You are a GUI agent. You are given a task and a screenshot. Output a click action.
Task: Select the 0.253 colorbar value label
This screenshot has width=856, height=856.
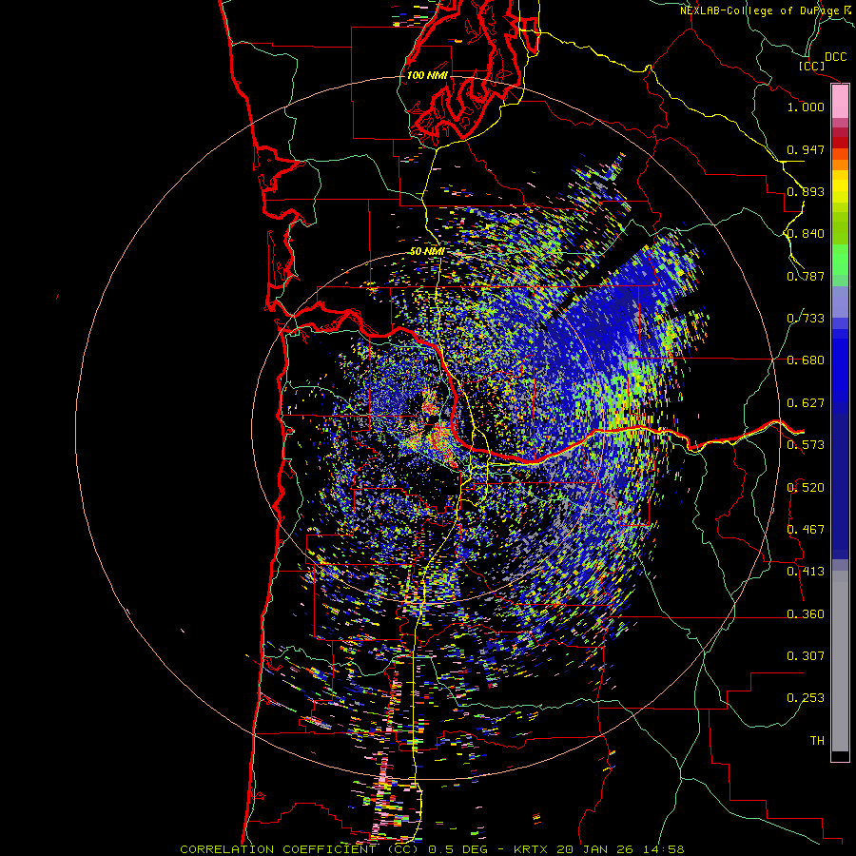(806, 698)
